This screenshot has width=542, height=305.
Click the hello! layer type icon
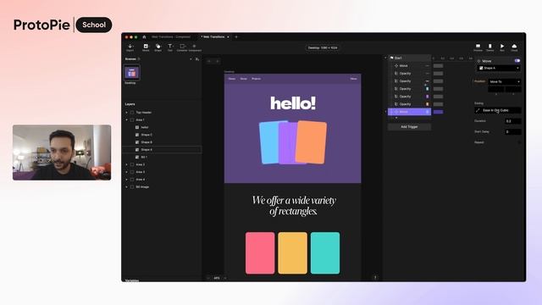click(x=137, y=127)
